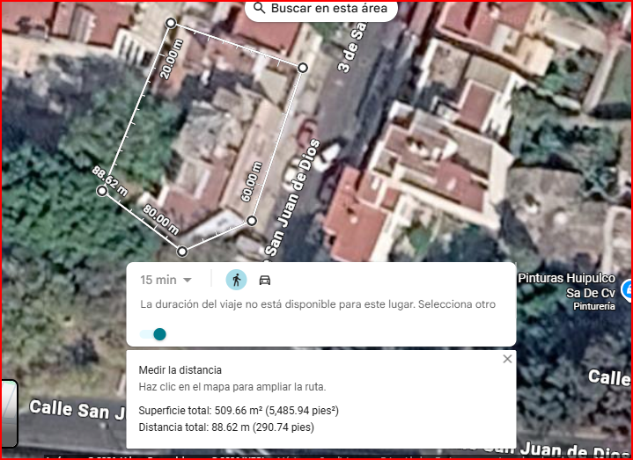Screen dimensions: 633x460
Task: Click the measurement point at the bottom after 80.00 m
Action: tap(182, 252)
